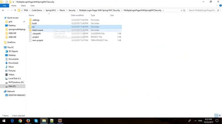Open the Action Center notifications icon
Image resolution: width=222 pixels, height=124 pixels.
tap(217, 121)
